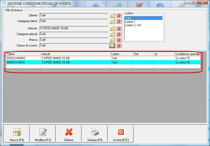Click Tutti listino cell for MARCO NERI
Viewport: 210px width, 146px height.
(122, 62)
